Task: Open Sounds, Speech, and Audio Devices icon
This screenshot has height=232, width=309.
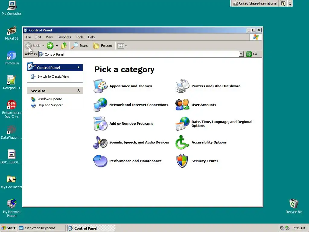Action: [x=100, y=142]
